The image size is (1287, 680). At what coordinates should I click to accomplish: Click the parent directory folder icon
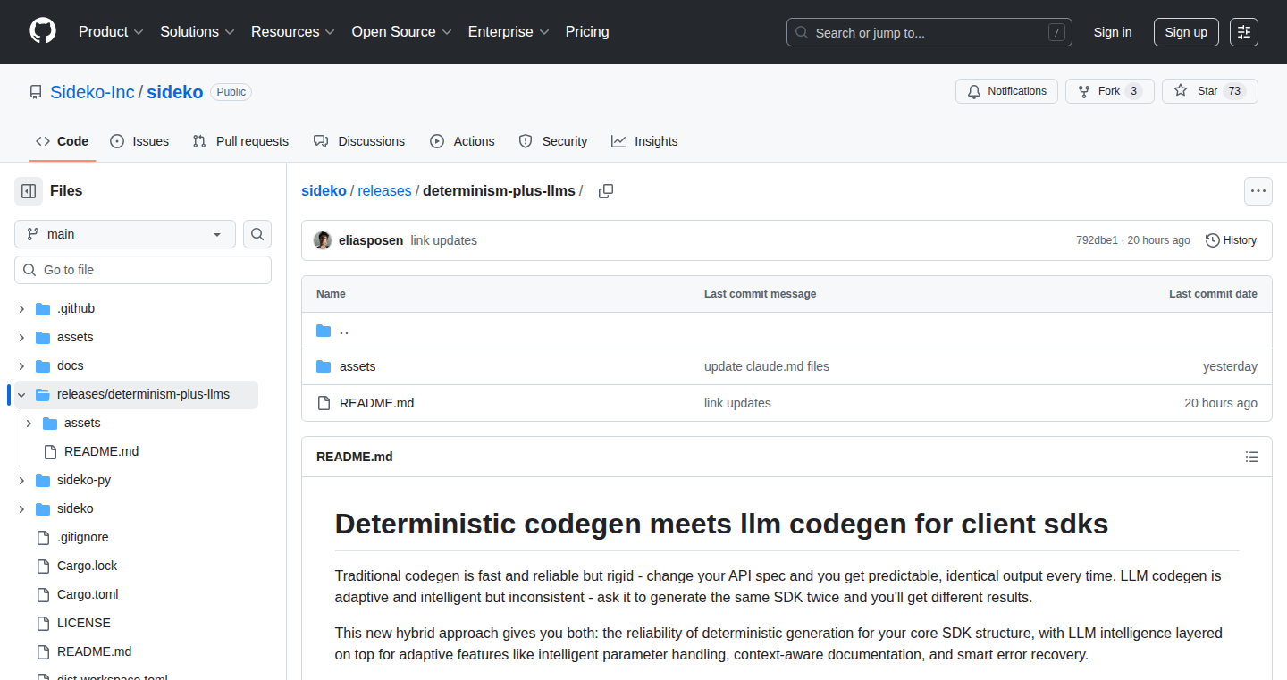[x=324, y=331]
